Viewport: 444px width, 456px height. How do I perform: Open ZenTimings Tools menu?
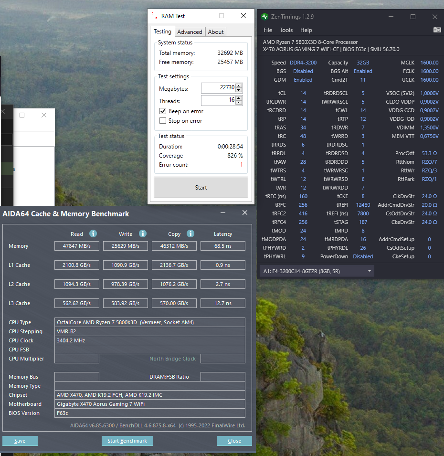click(286, 30)
